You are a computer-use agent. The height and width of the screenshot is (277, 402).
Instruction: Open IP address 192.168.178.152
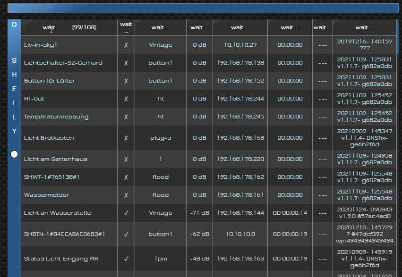pyautogui.click(x=240, y=81)
